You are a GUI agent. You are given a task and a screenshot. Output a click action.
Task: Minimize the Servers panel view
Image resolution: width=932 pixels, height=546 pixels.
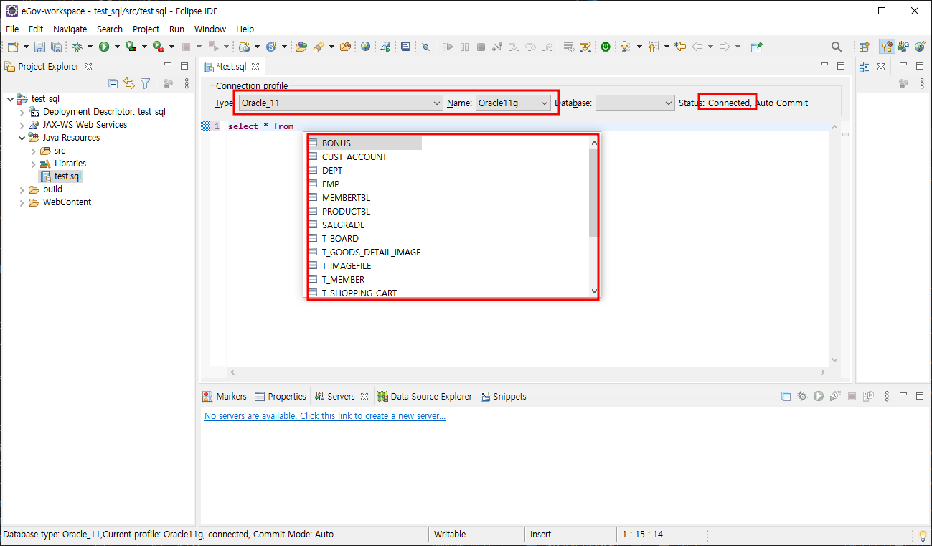[904, 396]
